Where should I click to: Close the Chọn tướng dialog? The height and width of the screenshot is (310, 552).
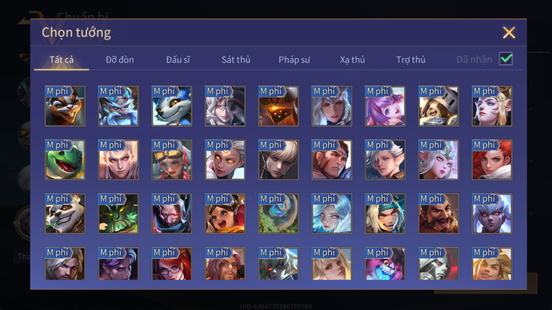pos(509,32)
